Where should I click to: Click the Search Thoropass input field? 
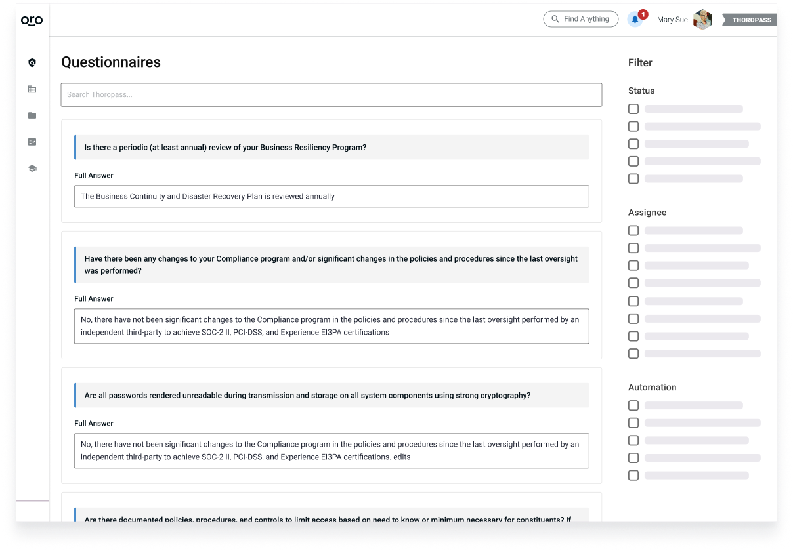[332, 94]
